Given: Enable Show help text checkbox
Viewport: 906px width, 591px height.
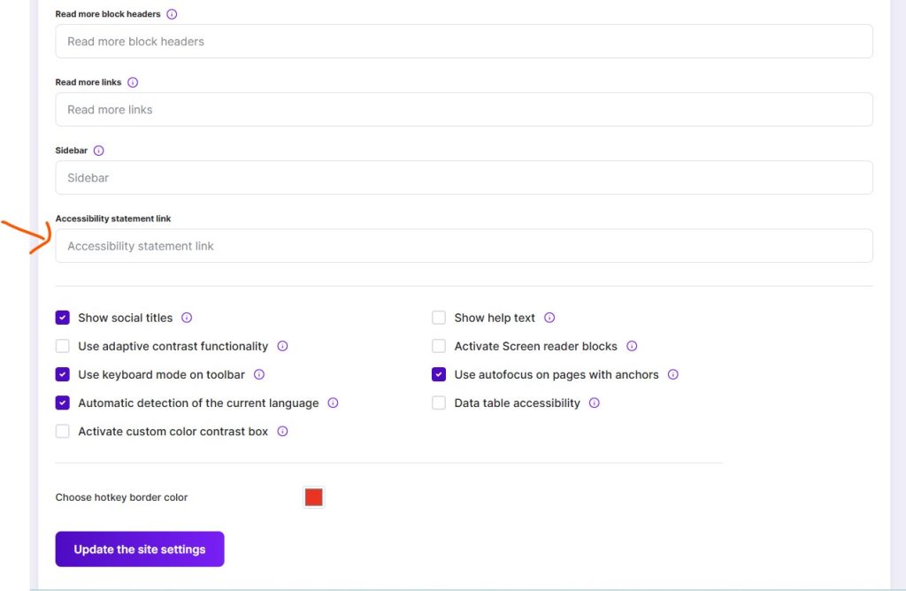Looking at the screenshot, I should (439, 318).
